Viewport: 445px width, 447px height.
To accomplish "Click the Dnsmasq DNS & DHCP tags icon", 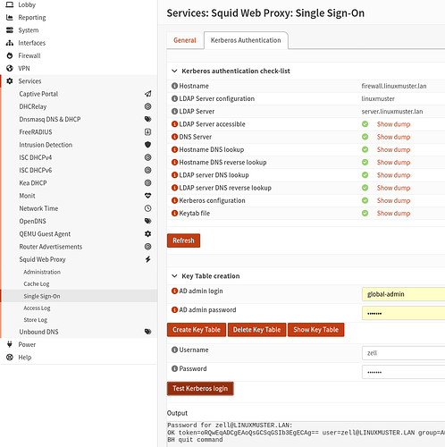I will tap(147, 119).
